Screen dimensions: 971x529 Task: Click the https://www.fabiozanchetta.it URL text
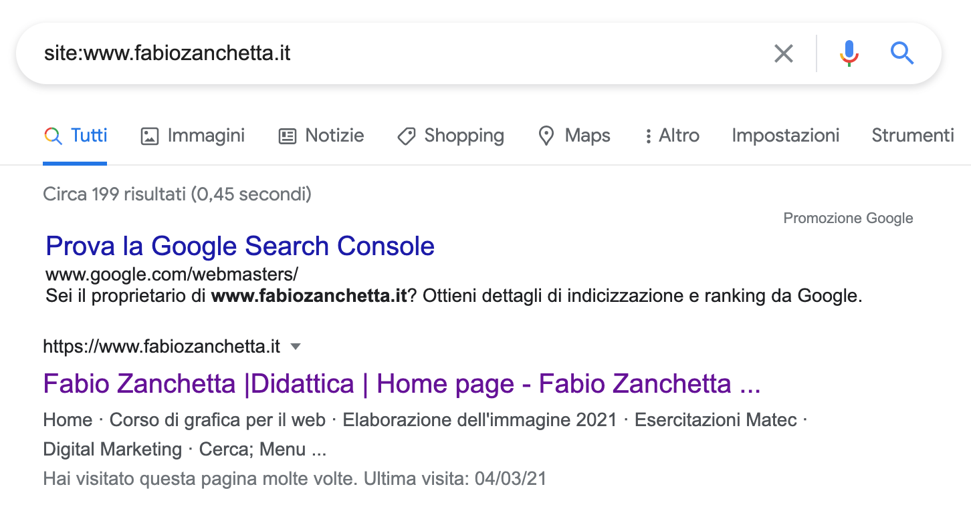[x=161, y=347]
